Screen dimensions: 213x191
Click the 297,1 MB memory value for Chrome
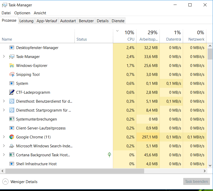pyautogui.click(x=150, y=137)
